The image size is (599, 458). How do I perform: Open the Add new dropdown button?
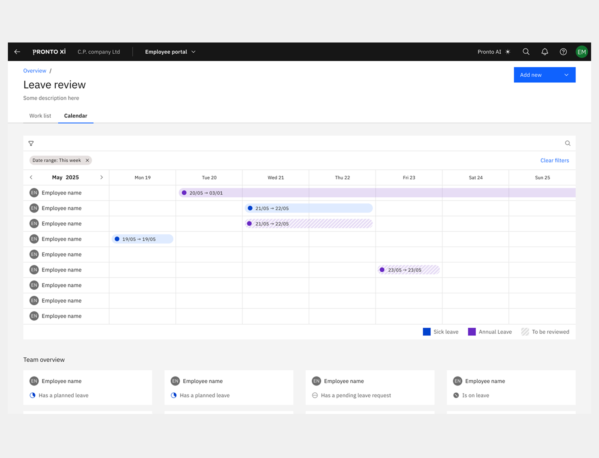tap(544, 75)
